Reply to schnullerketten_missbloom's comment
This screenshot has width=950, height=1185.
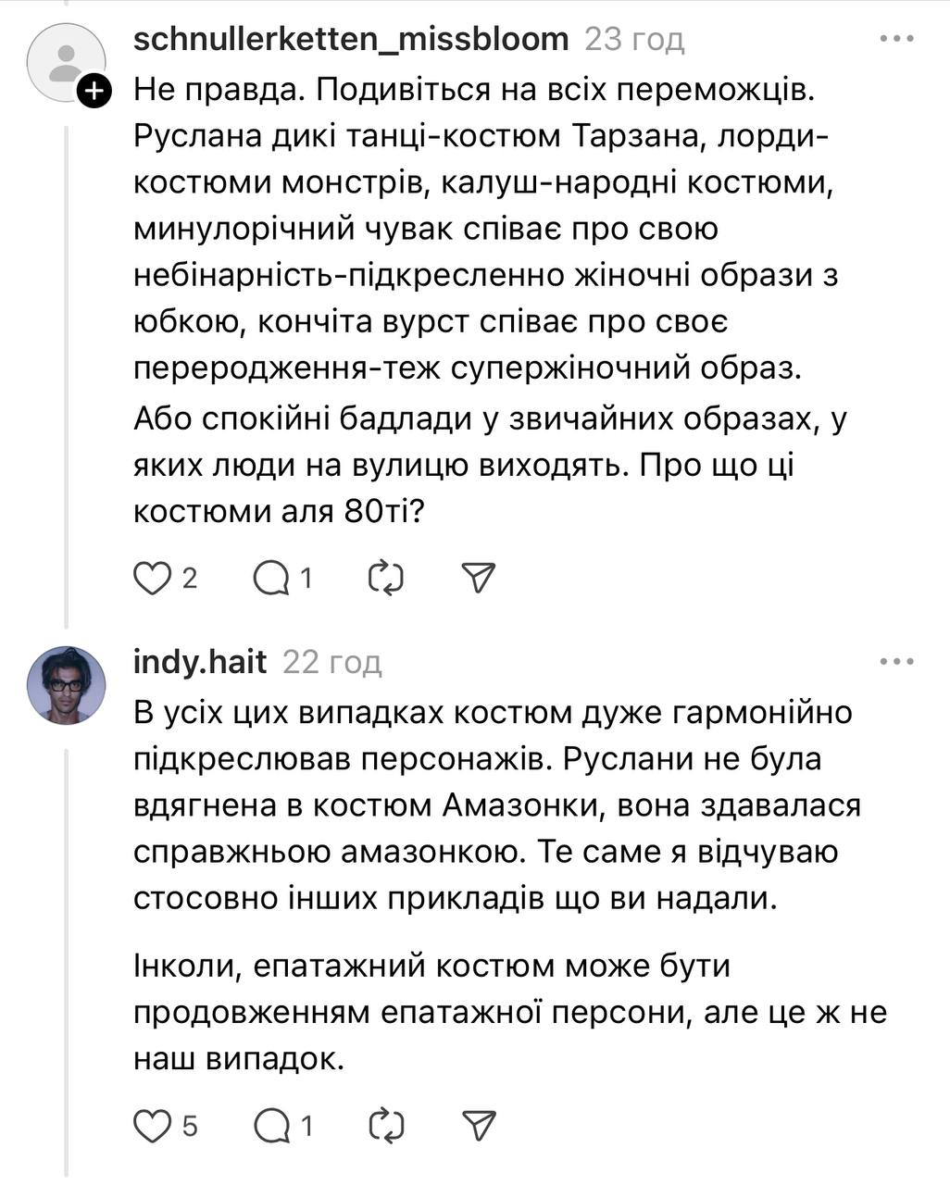[270, 579]
